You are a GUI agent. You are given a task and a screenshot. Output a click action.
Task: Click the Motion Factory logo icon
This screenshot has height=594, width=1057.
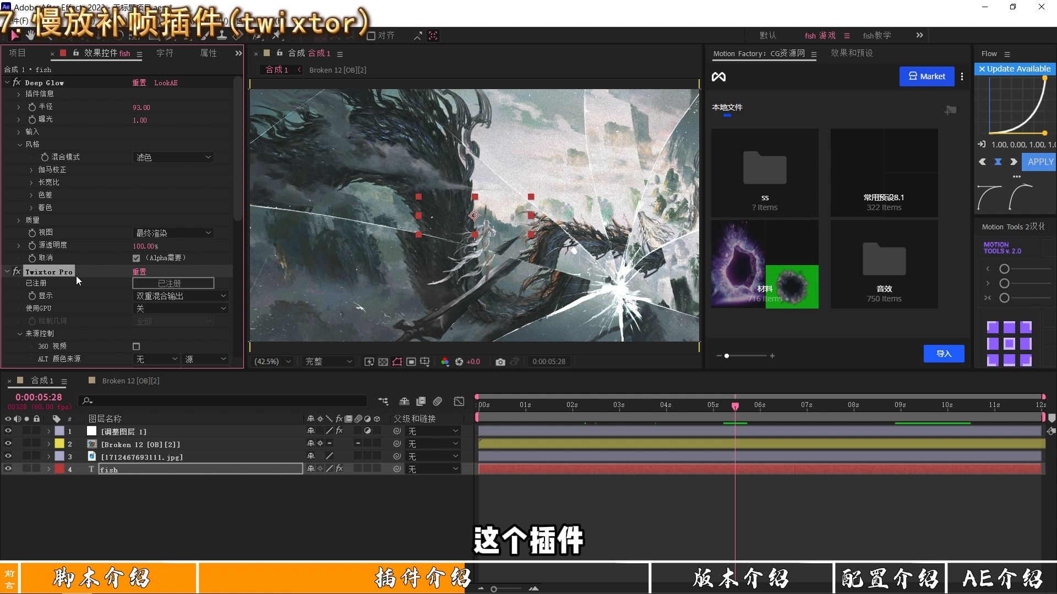coord(718,77)
